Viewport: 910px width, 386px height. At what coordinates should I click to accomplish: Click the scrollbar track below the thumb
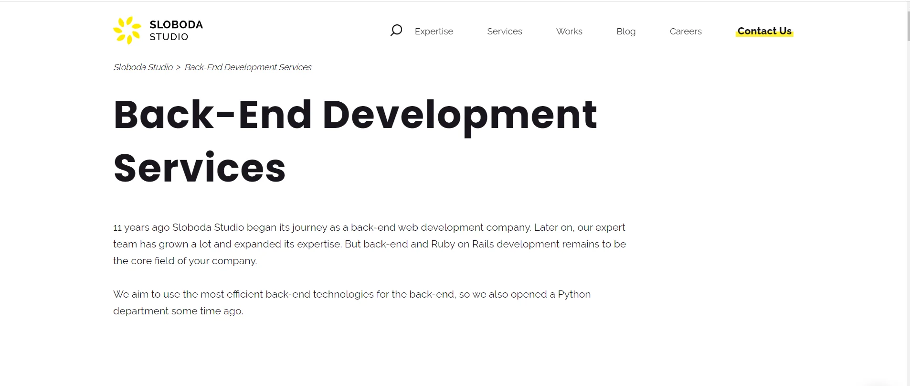click(x=908, y=215)
